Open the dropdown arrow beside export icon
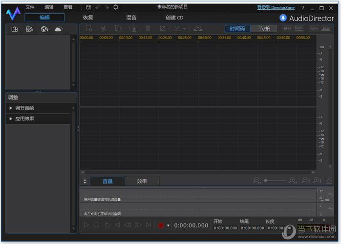 pyautogui.click(x=184, y=29)
